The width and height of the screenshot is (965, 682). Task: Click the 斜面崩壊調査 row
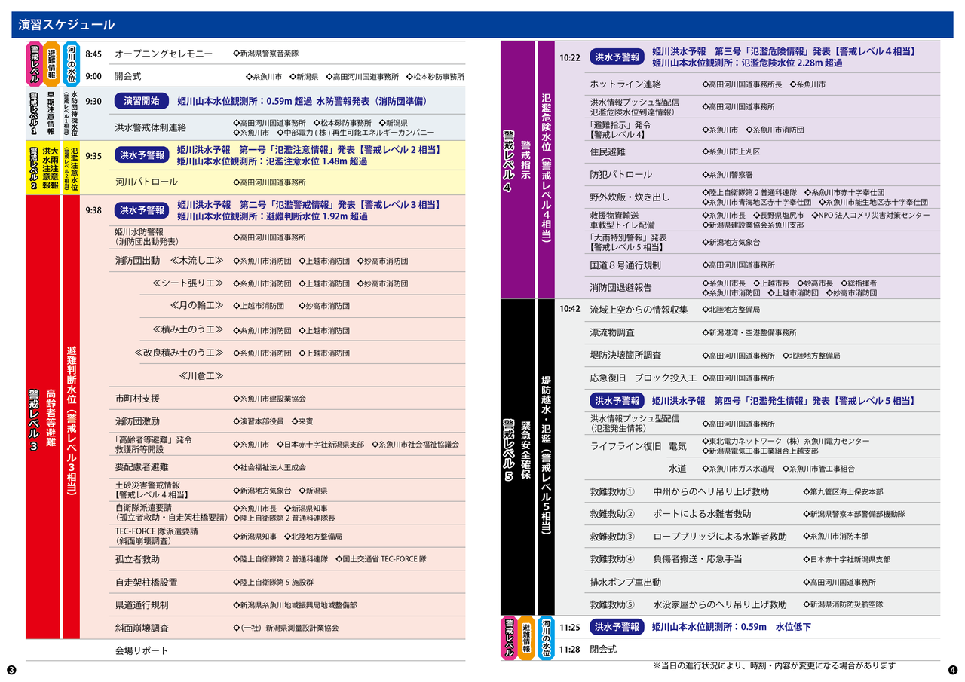point(287,628)
